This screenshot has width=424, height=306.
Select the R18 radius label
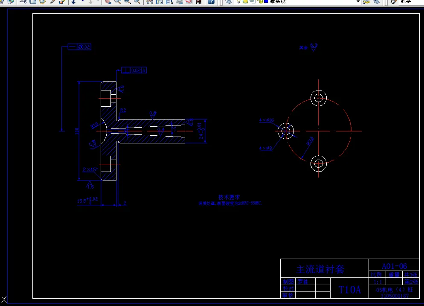(94, 125)
